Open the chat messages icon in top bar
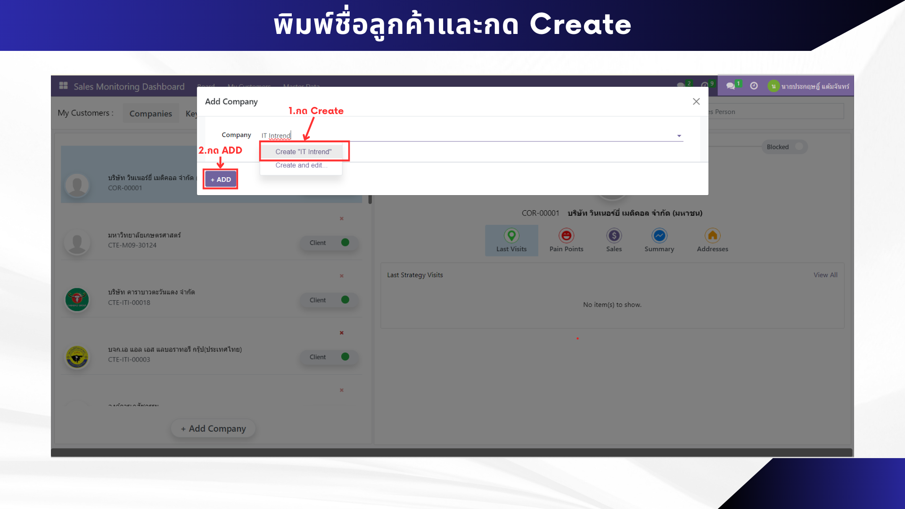 [x=731, y=86]
